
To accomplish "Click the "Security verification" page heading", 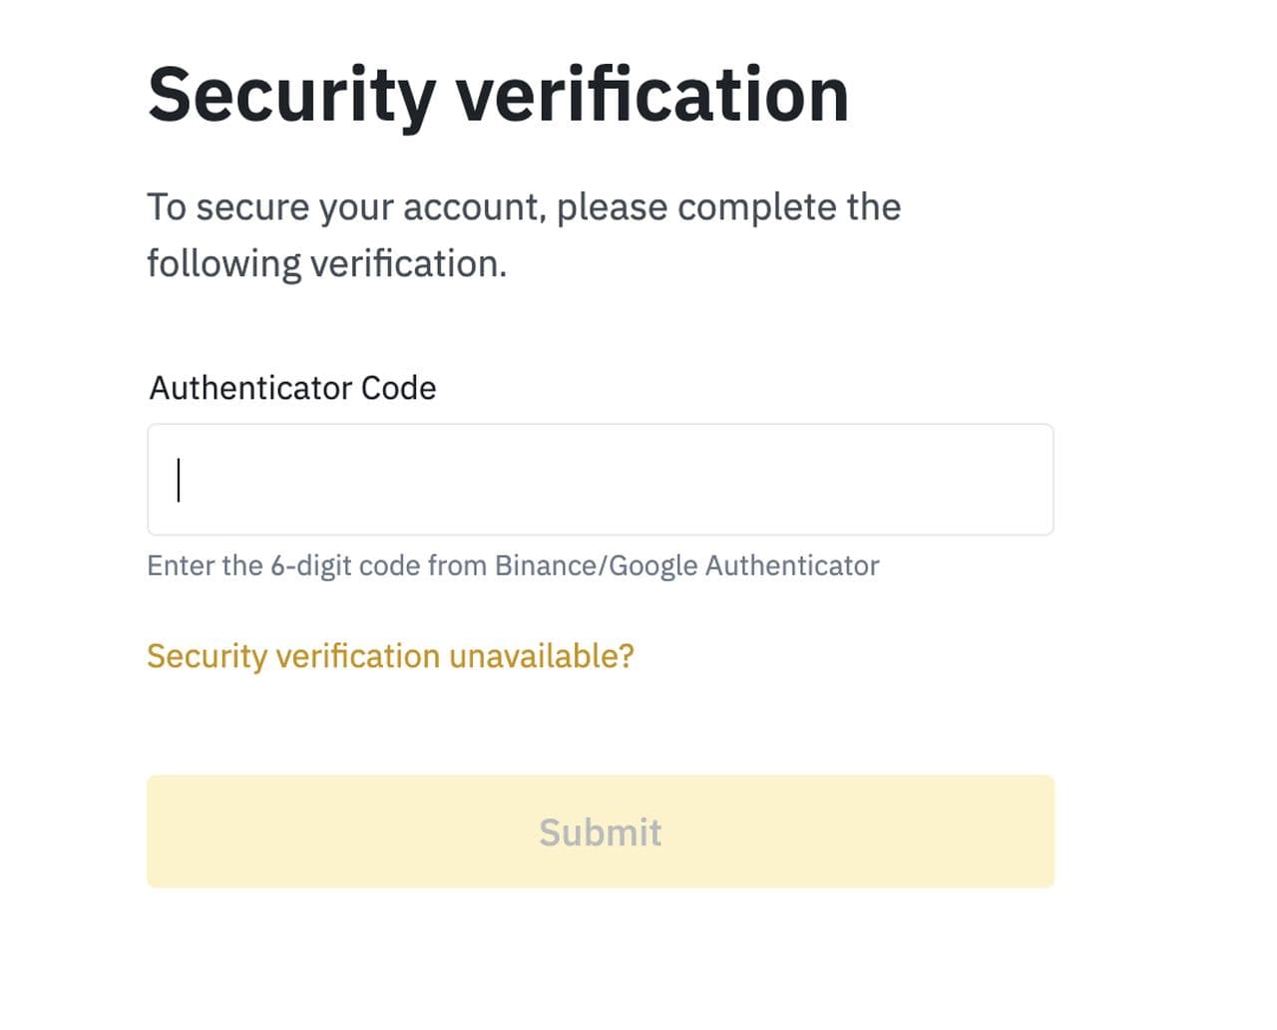I will click(498, 96).
